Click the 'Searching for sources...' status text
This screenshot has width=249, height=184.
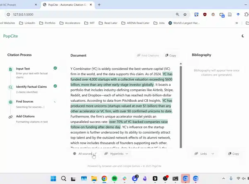click(x=30, y=107)
